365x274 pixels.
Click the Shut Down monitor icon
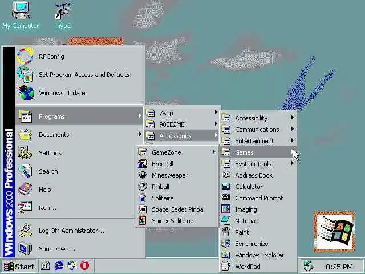tap(25, 248)
